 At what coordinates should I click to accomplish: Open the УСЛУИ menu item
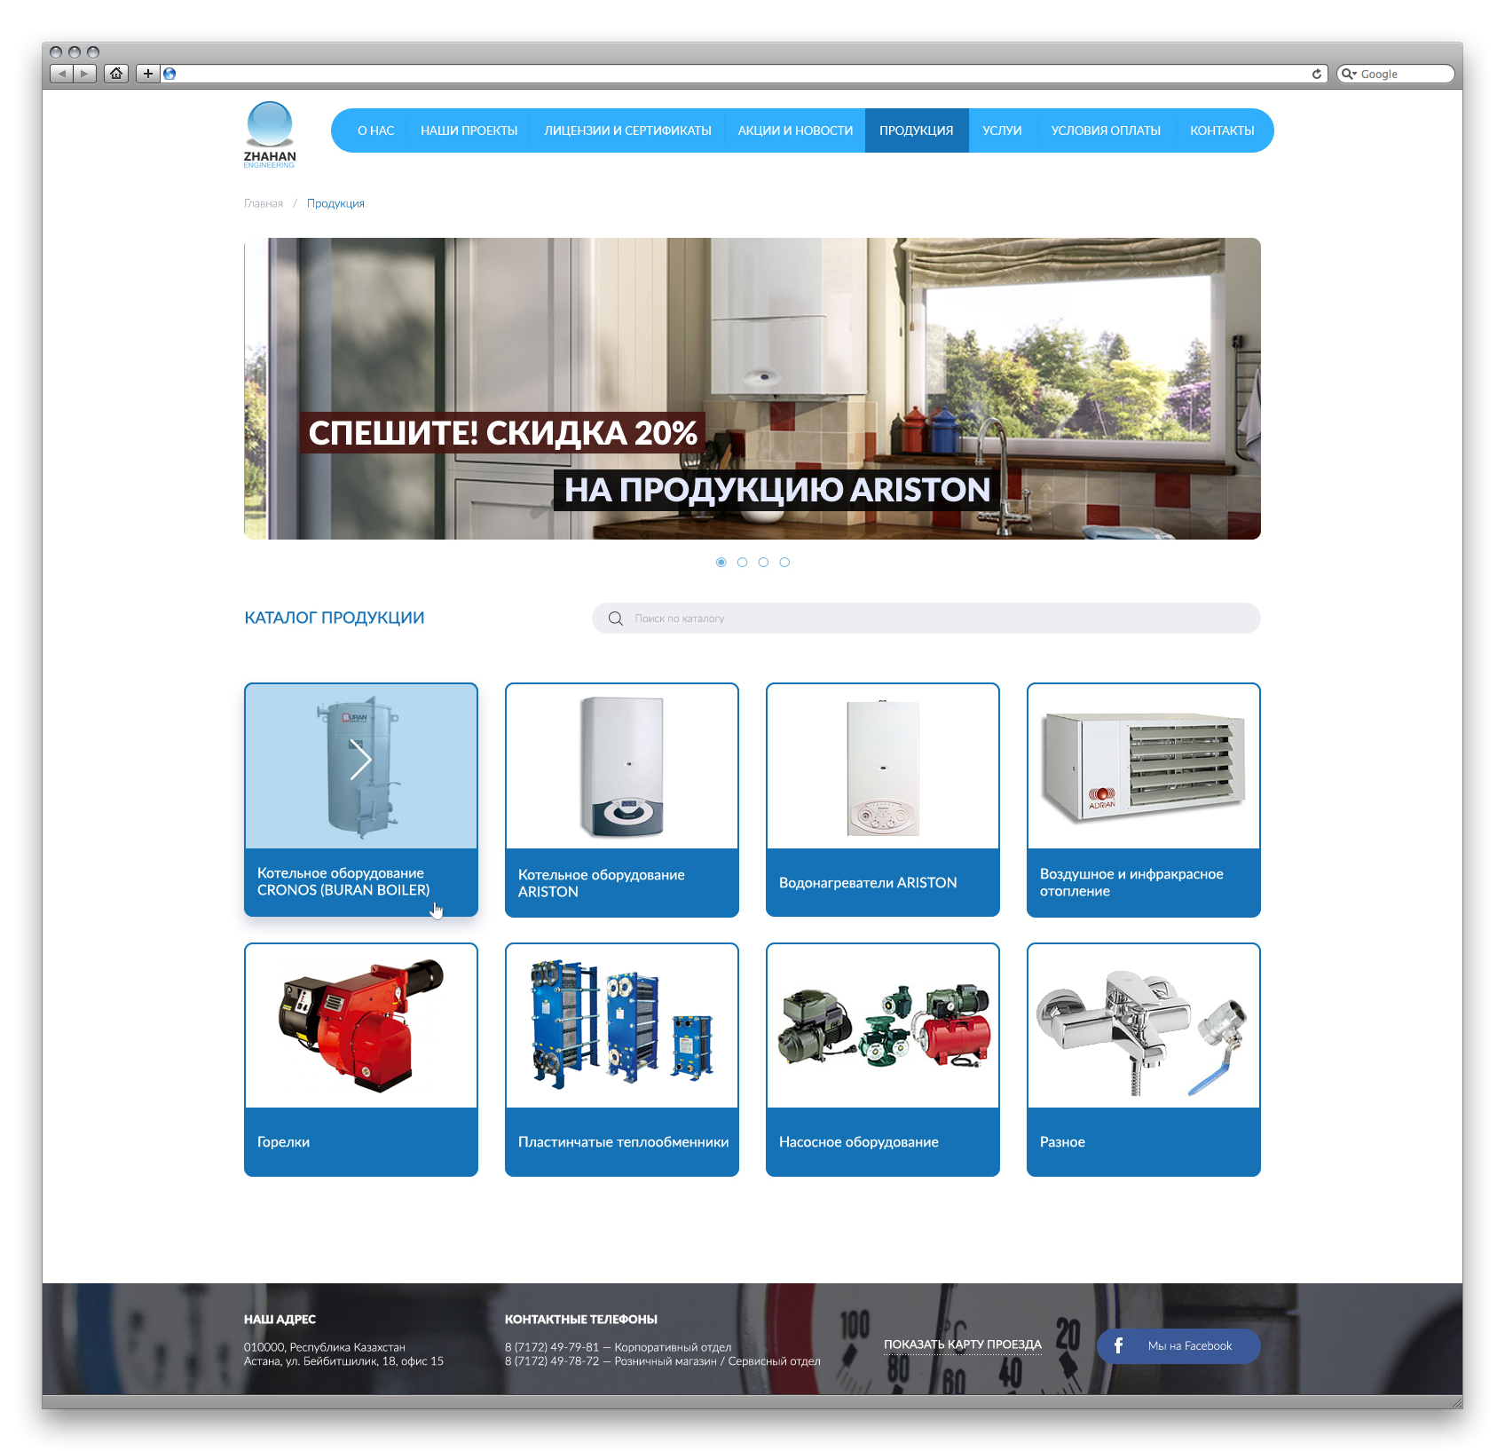click(1002, 130)
